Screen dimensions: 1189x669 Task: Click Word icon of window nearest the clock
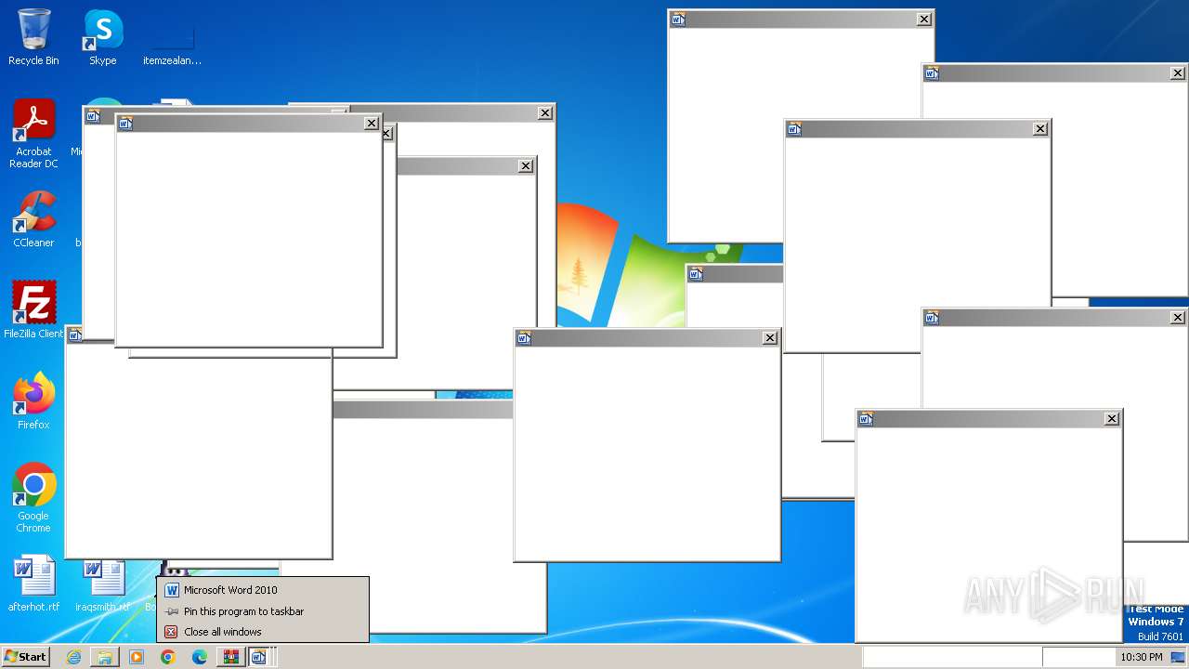point(866,419)
